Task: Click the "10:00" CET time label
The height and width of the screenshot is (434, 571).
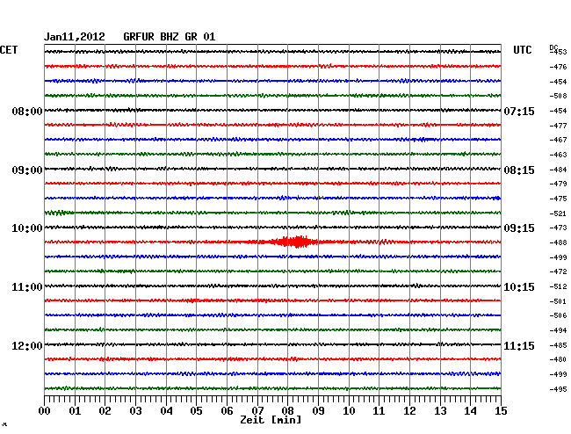Action: (27, 228)
